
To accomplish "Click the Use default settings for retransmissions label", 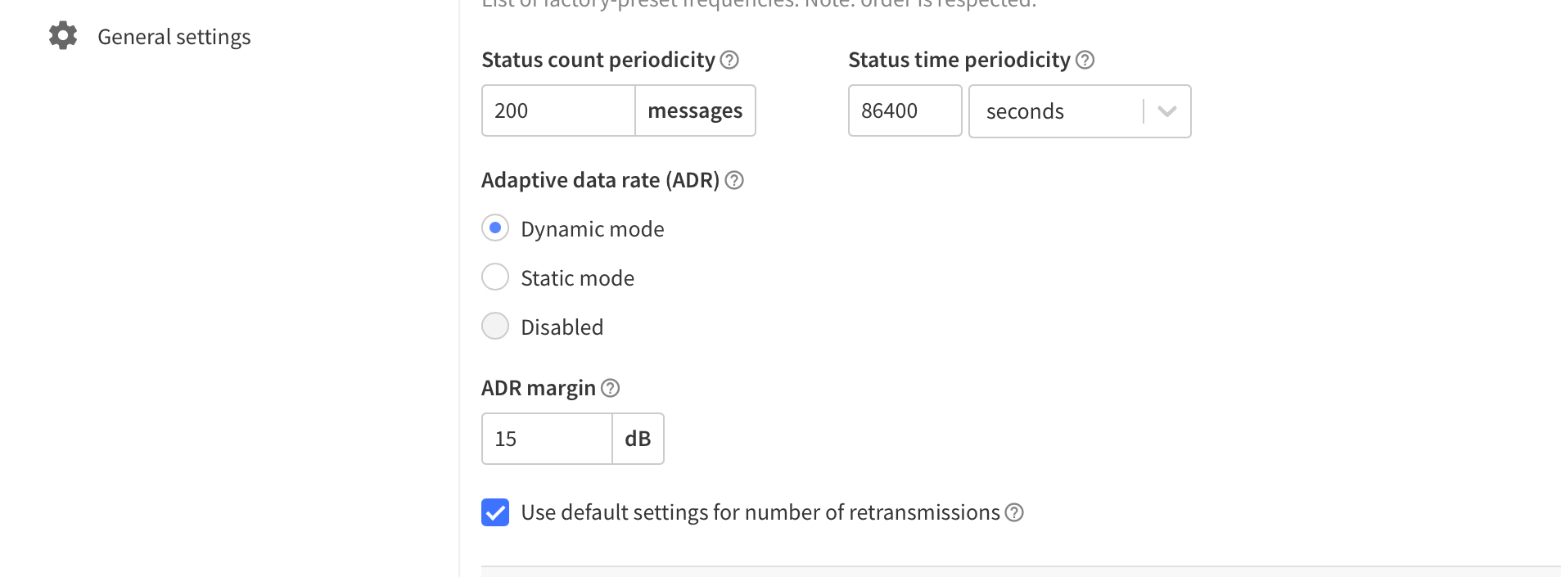I will point(760,512).
